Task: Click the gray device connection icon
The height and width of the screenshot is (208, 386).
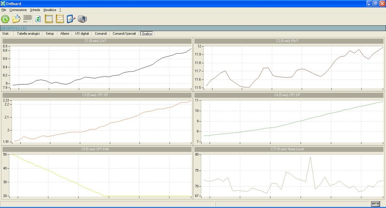Action: [x=27, y=19]
